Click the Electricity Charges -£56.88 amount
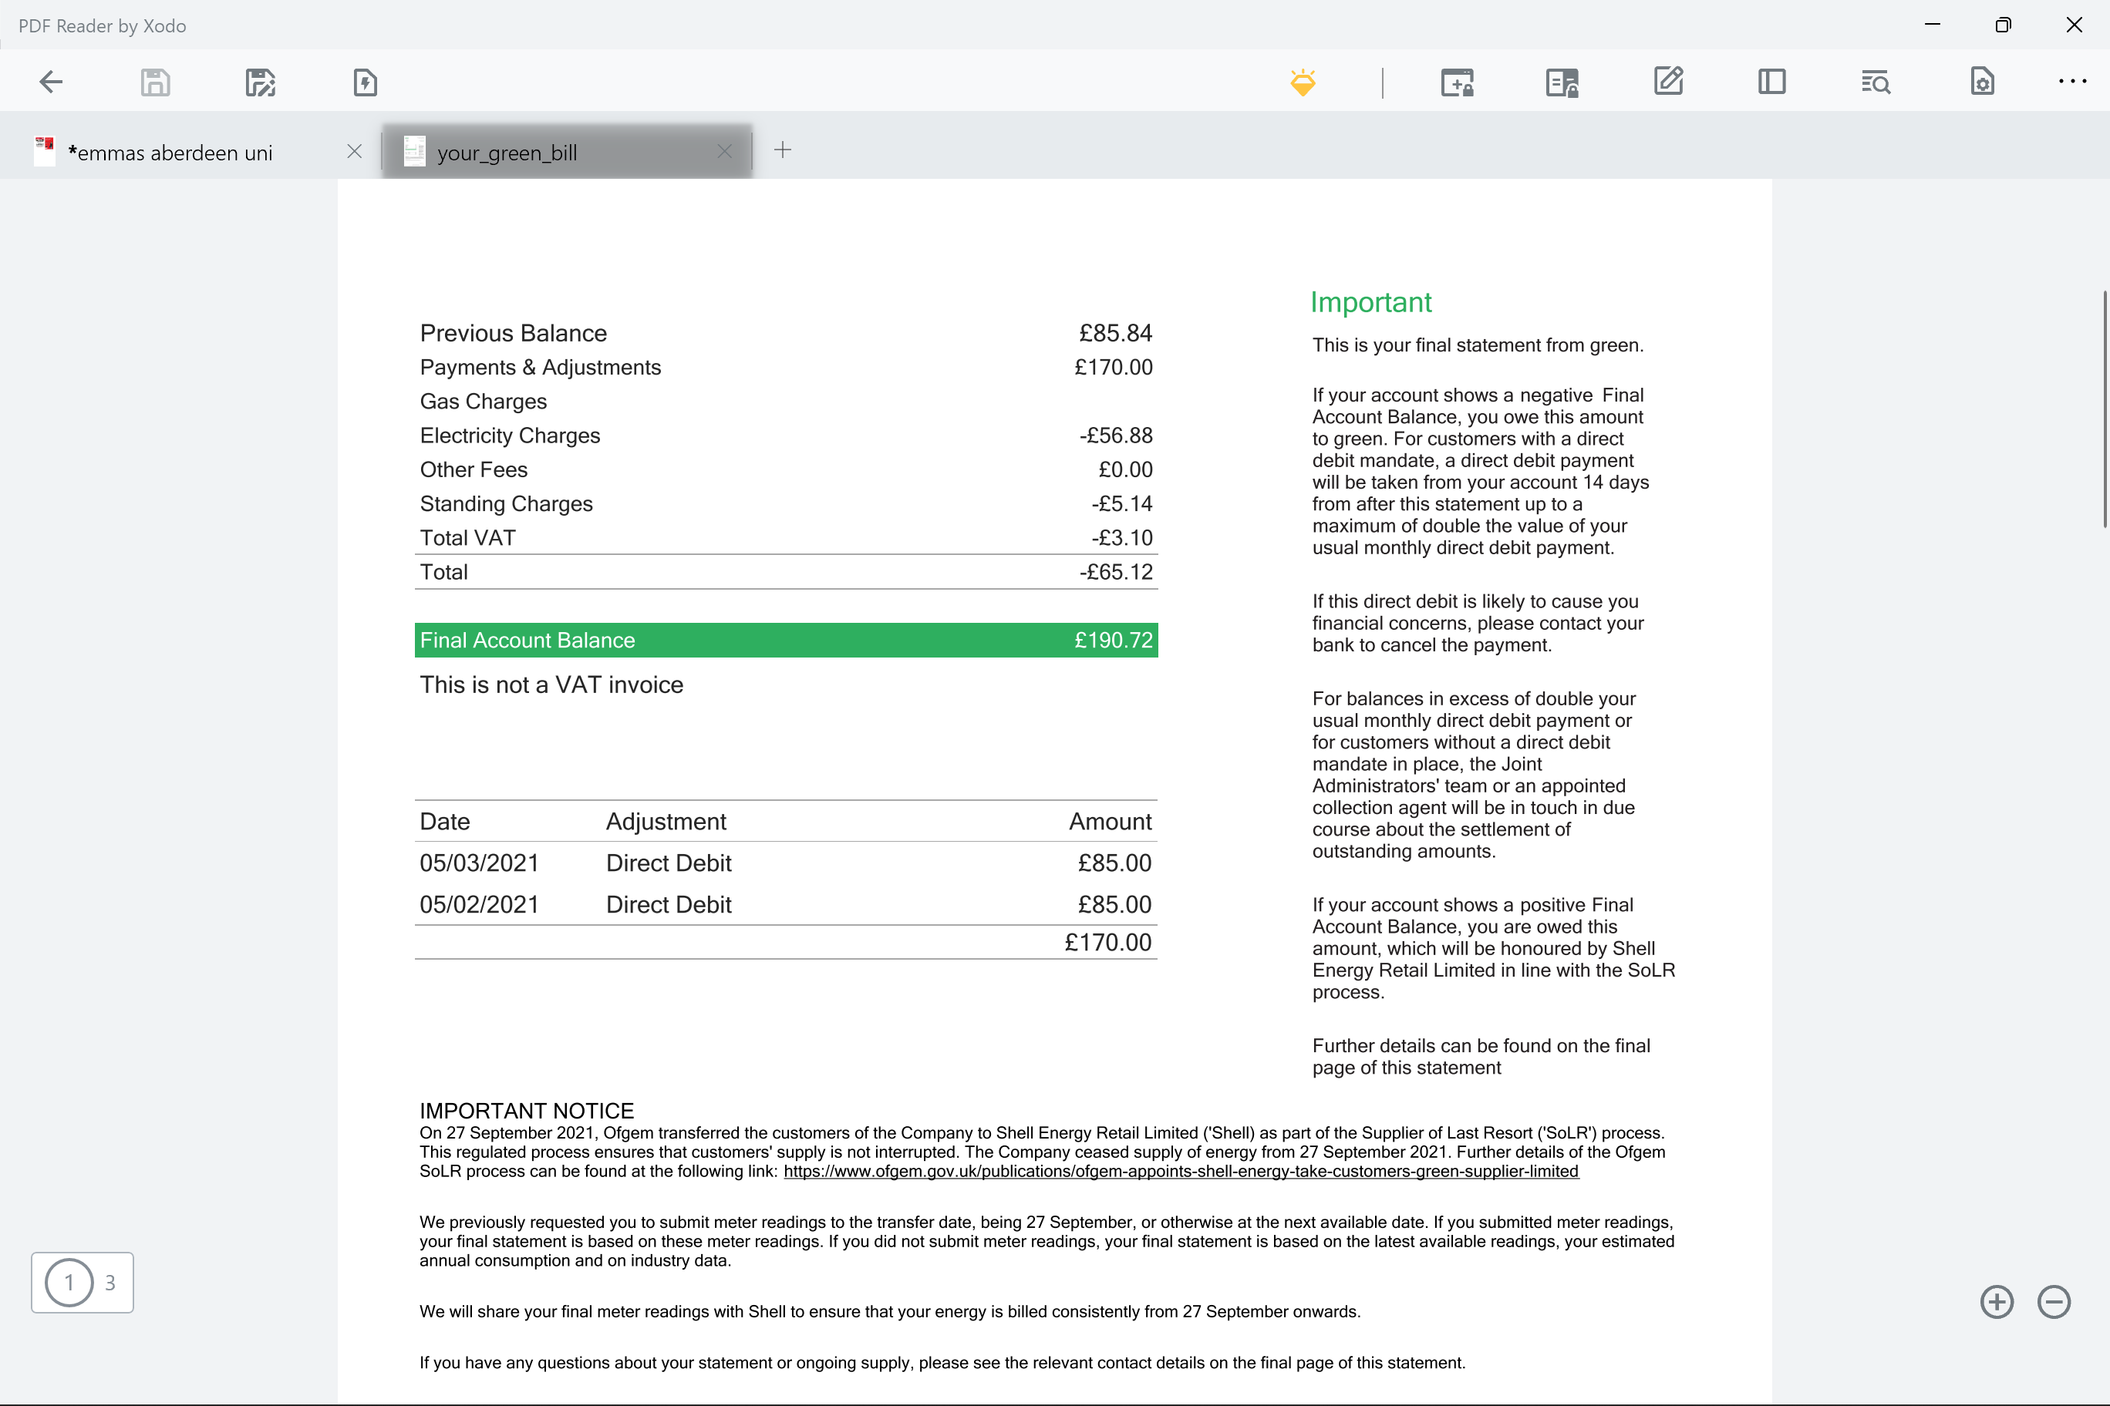Screen dimensions: 2110x1406 [1116, 436]
